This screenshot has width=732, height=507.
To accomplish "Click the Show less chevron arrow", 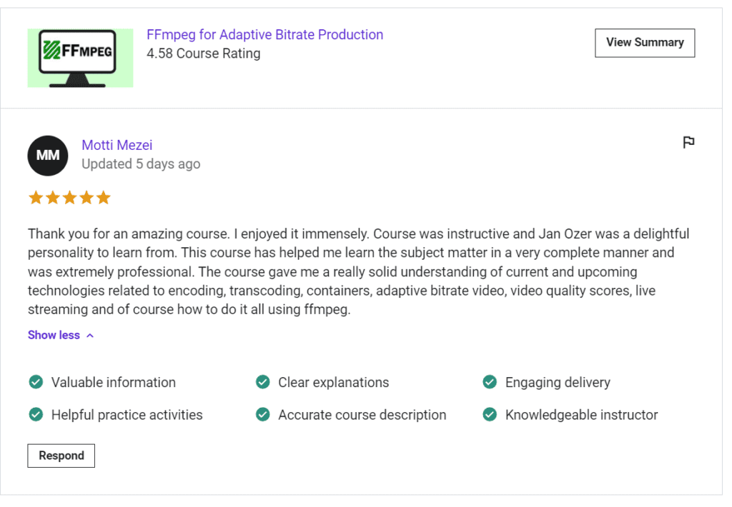I will pos(90,336).
